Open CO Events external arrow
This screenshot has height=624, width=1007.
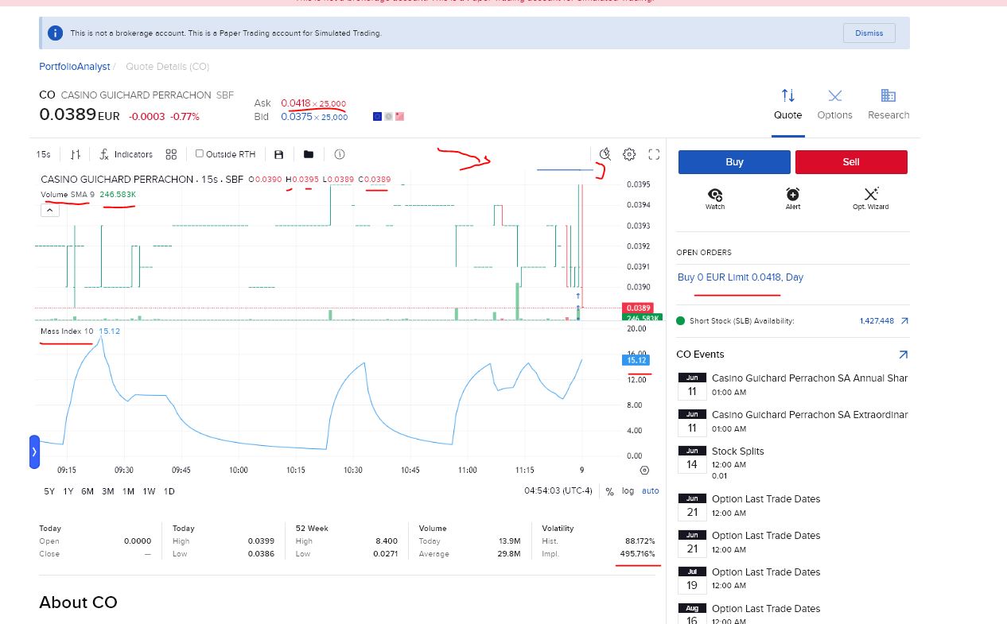(903, 355)
